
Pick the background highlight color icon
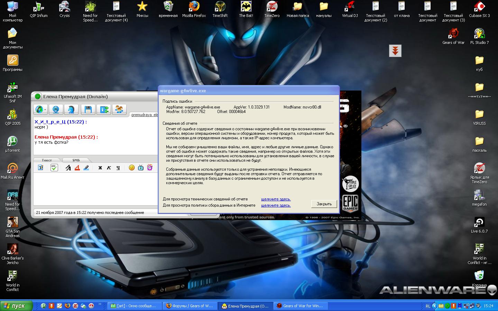click(x=86, y=168)
